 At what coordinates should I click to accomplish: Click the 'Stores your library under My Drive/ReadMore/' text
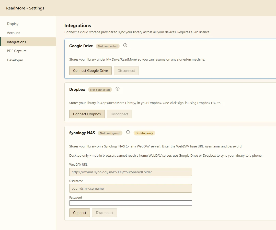[137, 60]
